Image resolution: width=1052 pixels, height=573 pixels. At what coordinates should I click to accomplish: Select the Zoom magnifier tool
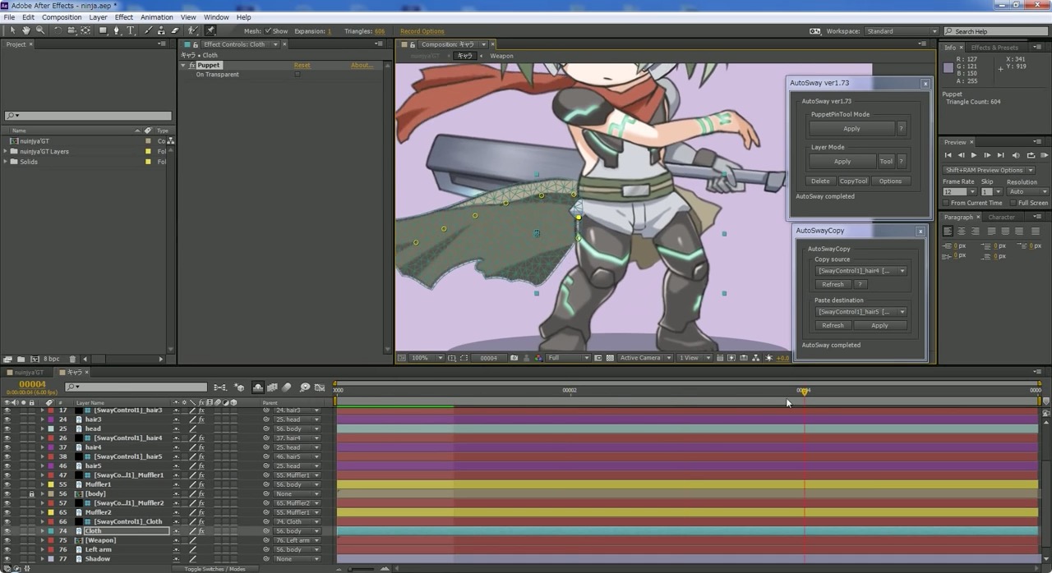(x=40, y=31)
